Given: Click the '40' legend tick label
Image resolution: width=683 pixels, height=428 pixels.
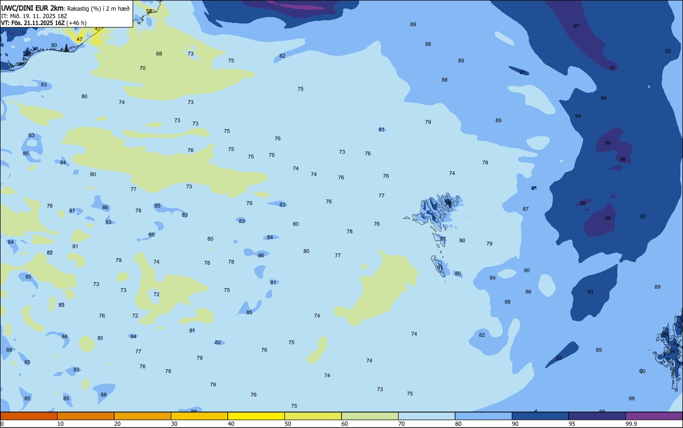Looking at the screenshot, I should [231, 424].
